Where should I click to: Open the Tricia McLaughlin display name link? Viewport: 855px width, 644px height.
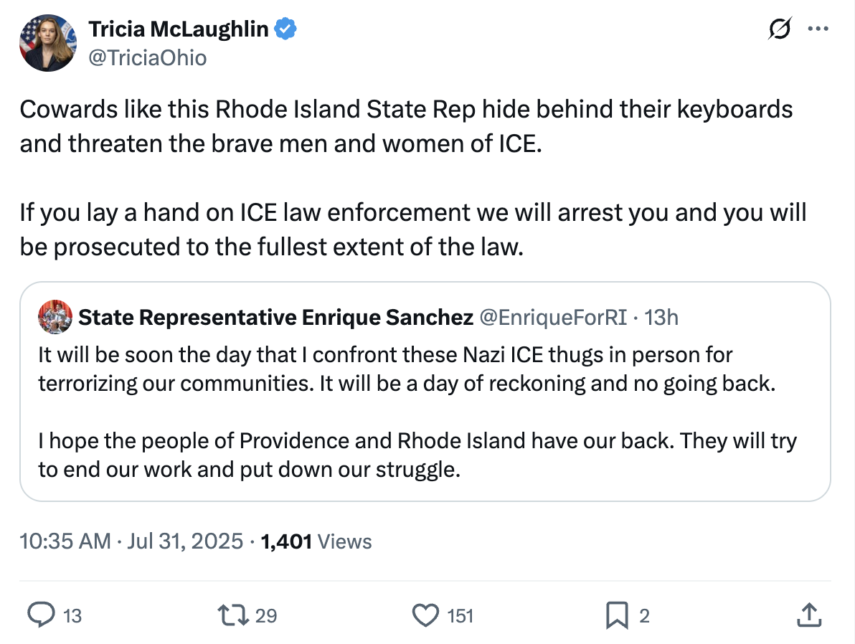click(x=179, y=29)
